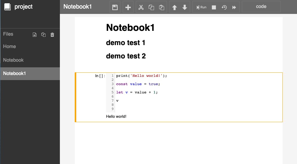Run the selected cell
Screen dimensions: 297x164
[x=201, y=7]
